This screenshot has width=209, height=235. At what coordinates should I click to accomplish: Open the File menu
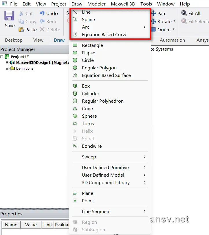point(14,4)
